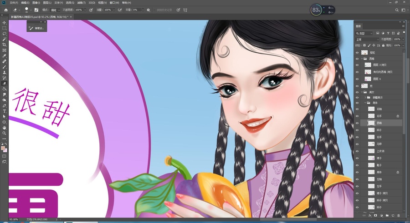Toggle visibility of 马尾 layer

point(357,144)
